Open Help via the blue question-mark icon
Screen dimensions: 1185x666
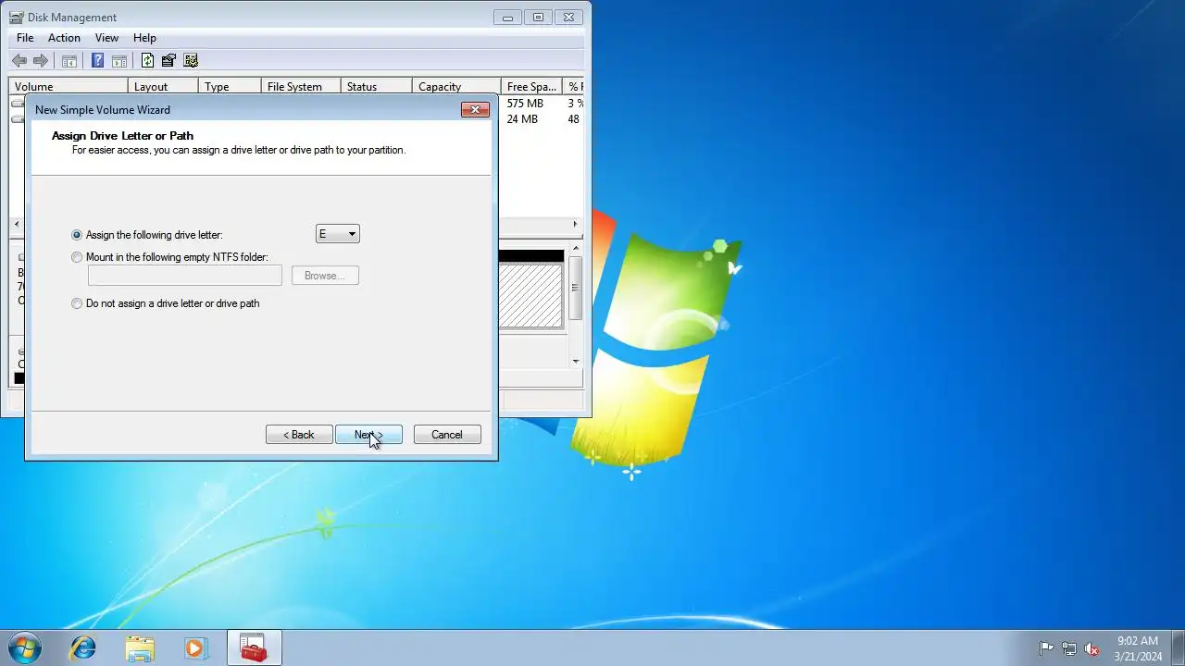[97, 61]
